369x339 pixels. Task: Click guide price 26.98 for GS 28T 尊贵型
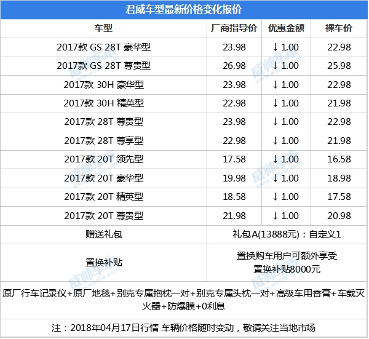(234, 66)
